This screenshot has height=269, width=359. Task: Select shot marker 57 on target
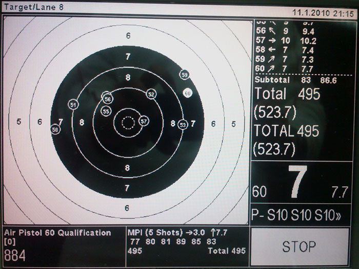point(144,121)
